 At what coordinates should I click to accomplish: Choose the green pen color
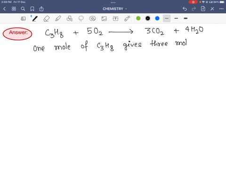point(138,18)
